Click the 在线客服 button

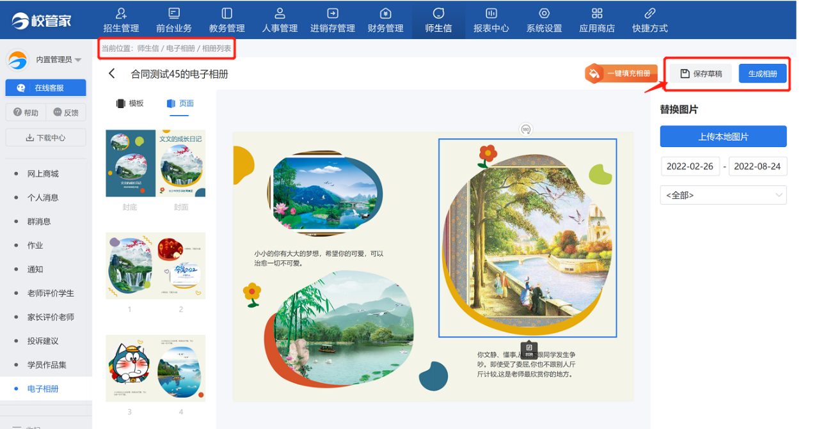(x=45, y=88)
